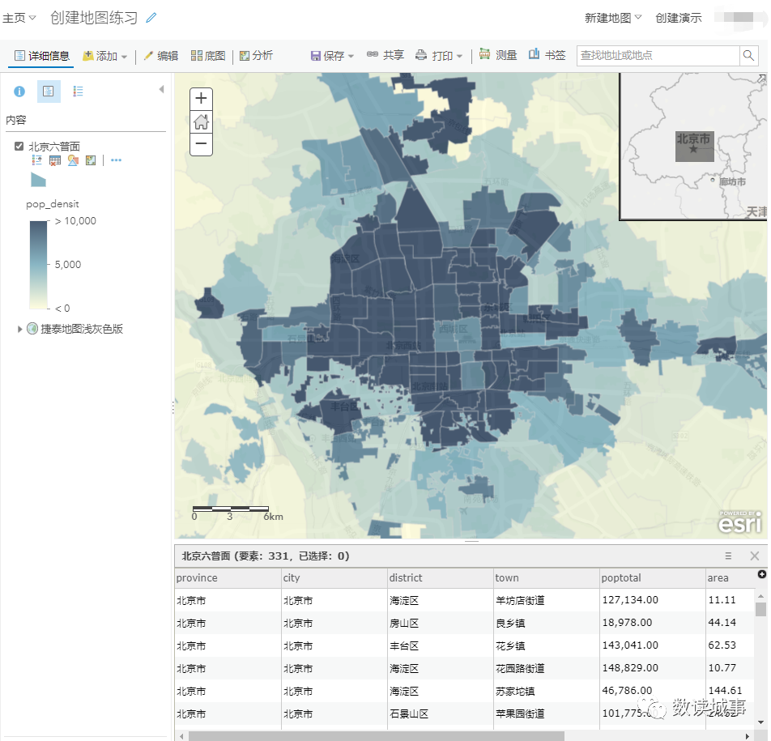The image size is (771, 741).
Task: Click the esri logo on the map
Action: tap(740, 522)
